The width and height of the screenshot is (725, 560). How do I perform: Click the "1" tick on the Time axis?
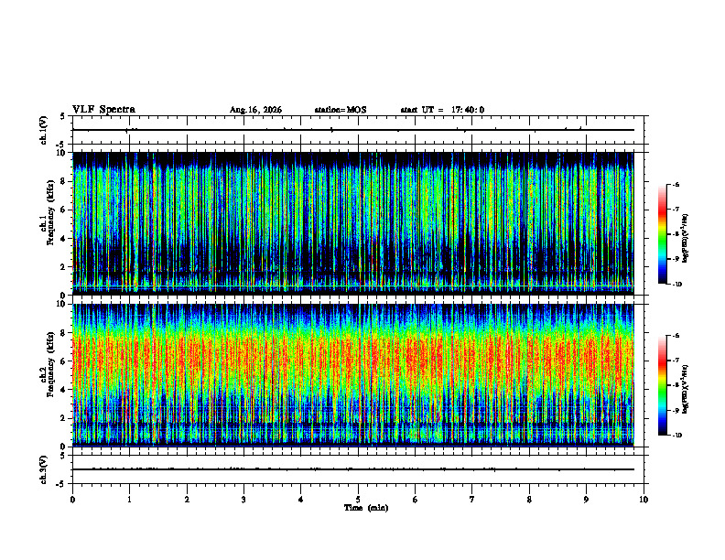[x=129, y=500]
